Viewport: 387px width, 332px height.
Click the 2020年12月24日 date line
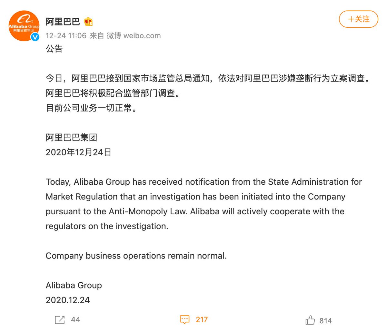(x=78, y=152)
